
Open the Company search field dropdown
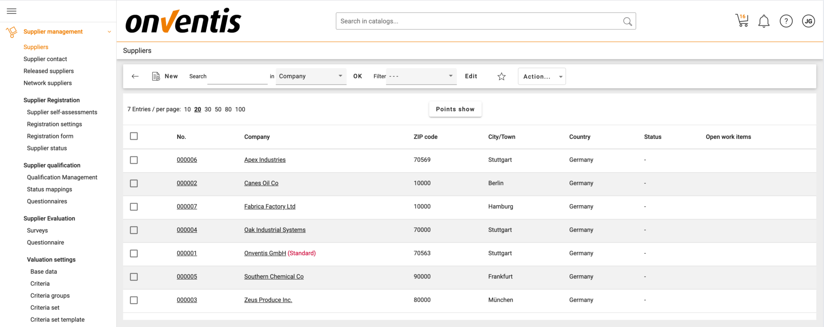click(x=311, y=76)
